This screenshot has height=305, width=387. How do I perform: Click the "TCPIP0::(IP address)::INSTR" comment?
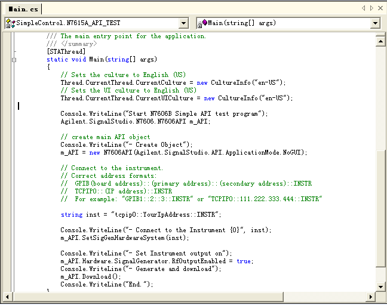(116, 191)
